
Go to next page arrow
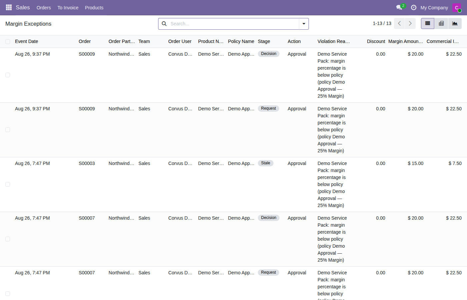(x=410, y=24)
